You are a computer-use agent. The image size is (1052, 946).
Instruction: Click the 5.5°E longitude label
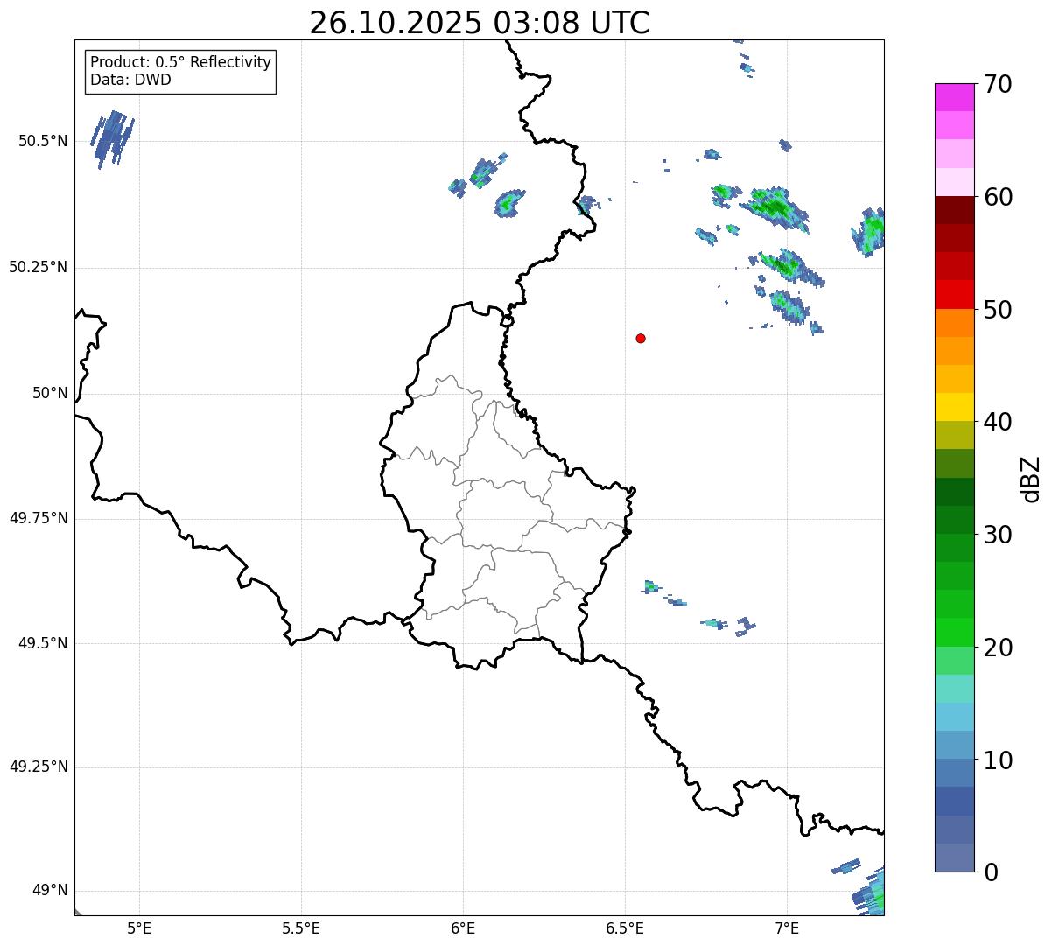click(301, 928)
